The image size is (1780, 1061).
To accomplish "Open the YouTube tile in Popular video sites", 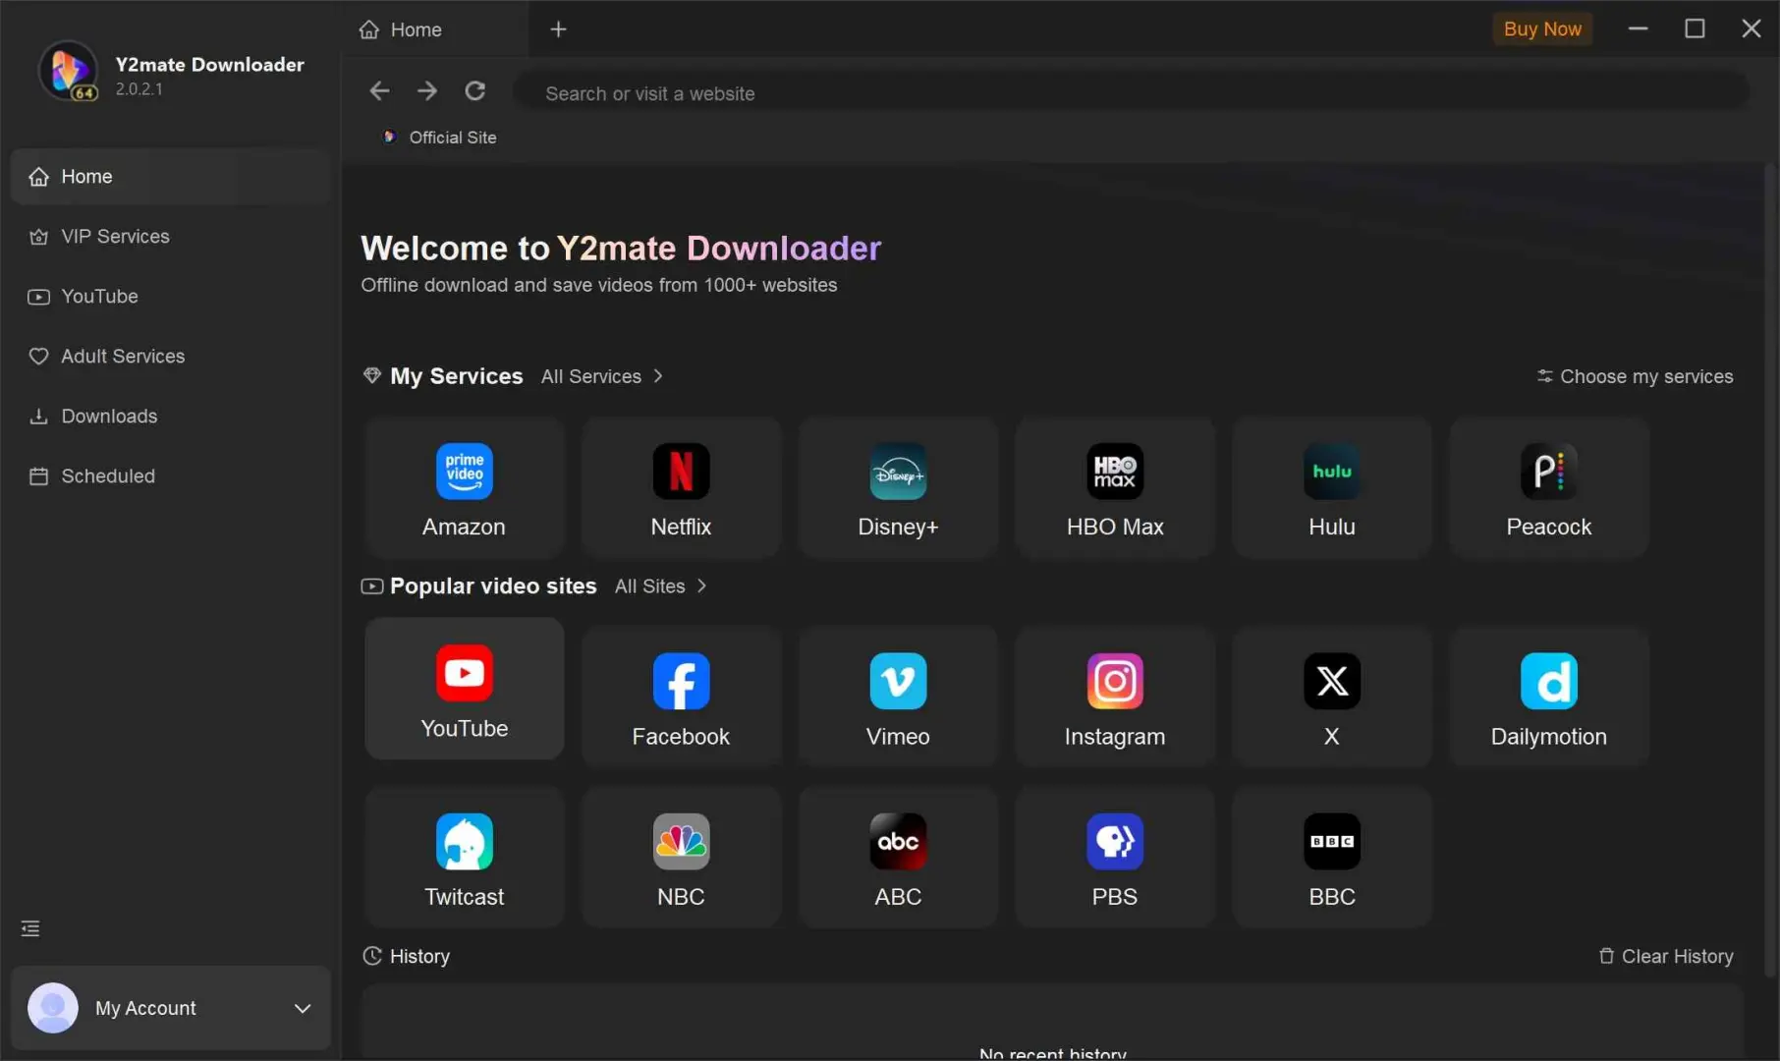I will coord(464,689).
